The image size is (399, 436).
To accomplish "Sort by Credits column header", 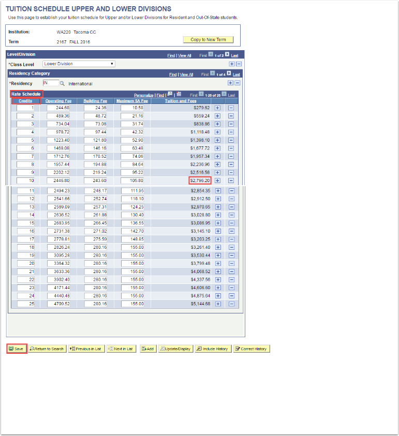I will click(25, 101).
